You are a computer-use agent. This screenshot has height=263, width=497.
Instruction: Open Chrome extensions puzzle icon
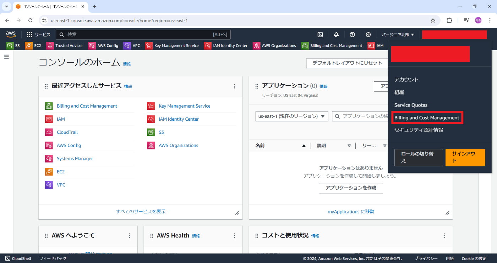(x=449, y=21)
